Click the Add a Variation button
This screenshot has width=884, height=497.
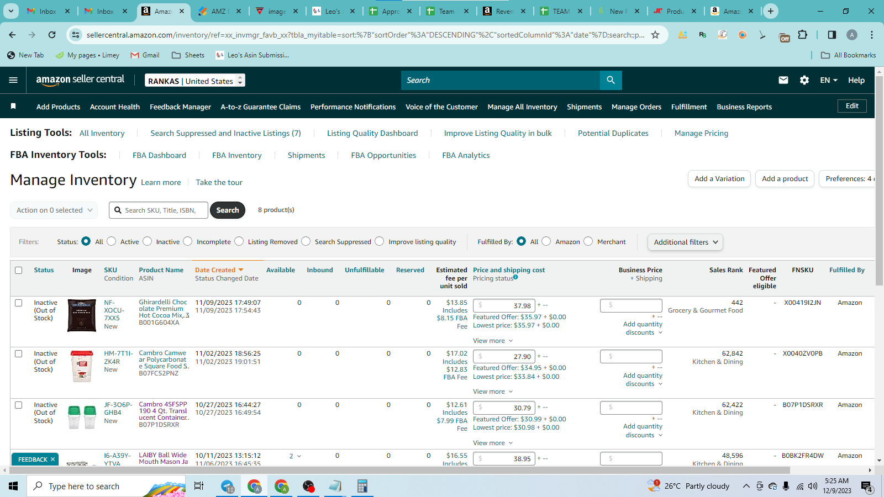(x=719, y=178)
